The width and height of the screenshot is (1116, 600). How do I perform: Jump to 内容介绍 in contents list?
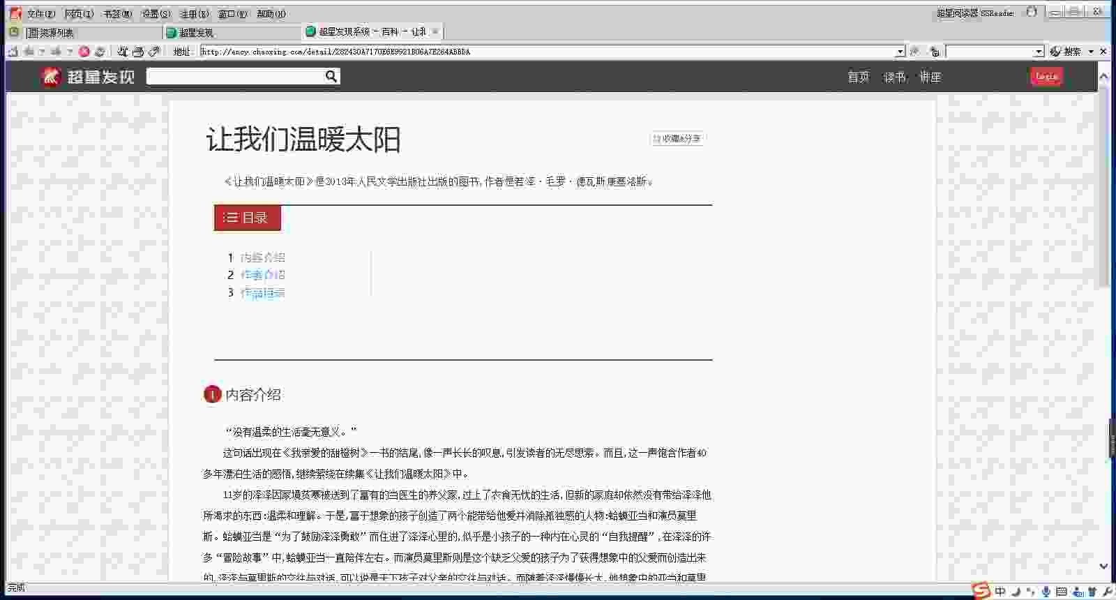click(x=262, y=257)
